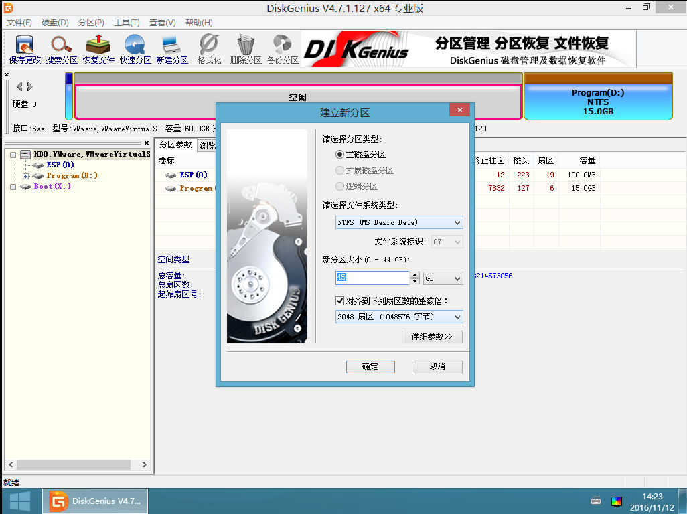This screenshot has width=687, height=514.
Task: Click 详细参数>> button
Action: click(x=432, y=337)
